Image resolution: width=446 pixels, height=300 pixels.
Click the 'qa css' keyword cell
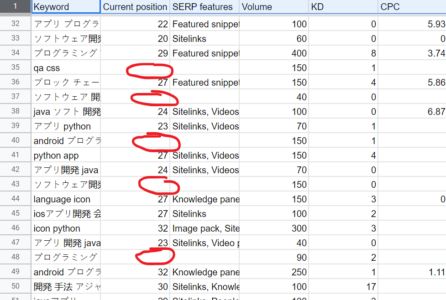[x=66, y=67]
